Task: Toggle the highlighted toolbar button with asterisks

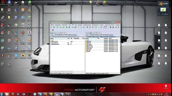Action: click(x=105, y=27)
